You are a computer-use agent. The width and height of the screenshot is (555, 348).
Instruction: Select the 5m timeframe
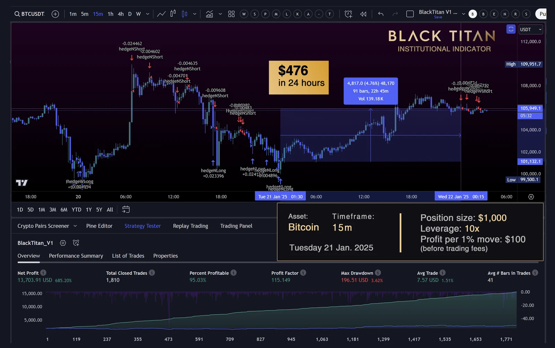tap(85, 14)
